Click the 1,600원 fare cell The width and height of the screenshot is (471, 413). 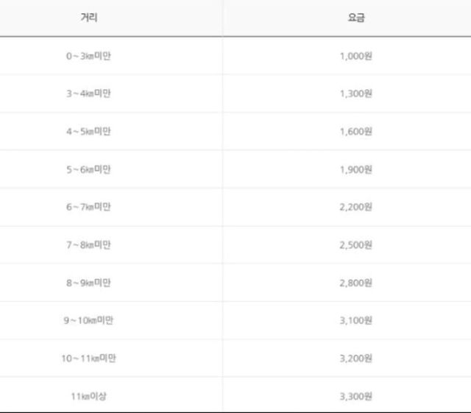(x=355, y=131)
